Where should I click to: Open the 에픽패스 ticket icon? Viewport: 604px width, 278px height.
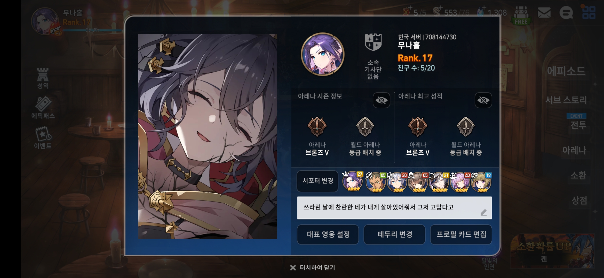(x=43, y=108)
